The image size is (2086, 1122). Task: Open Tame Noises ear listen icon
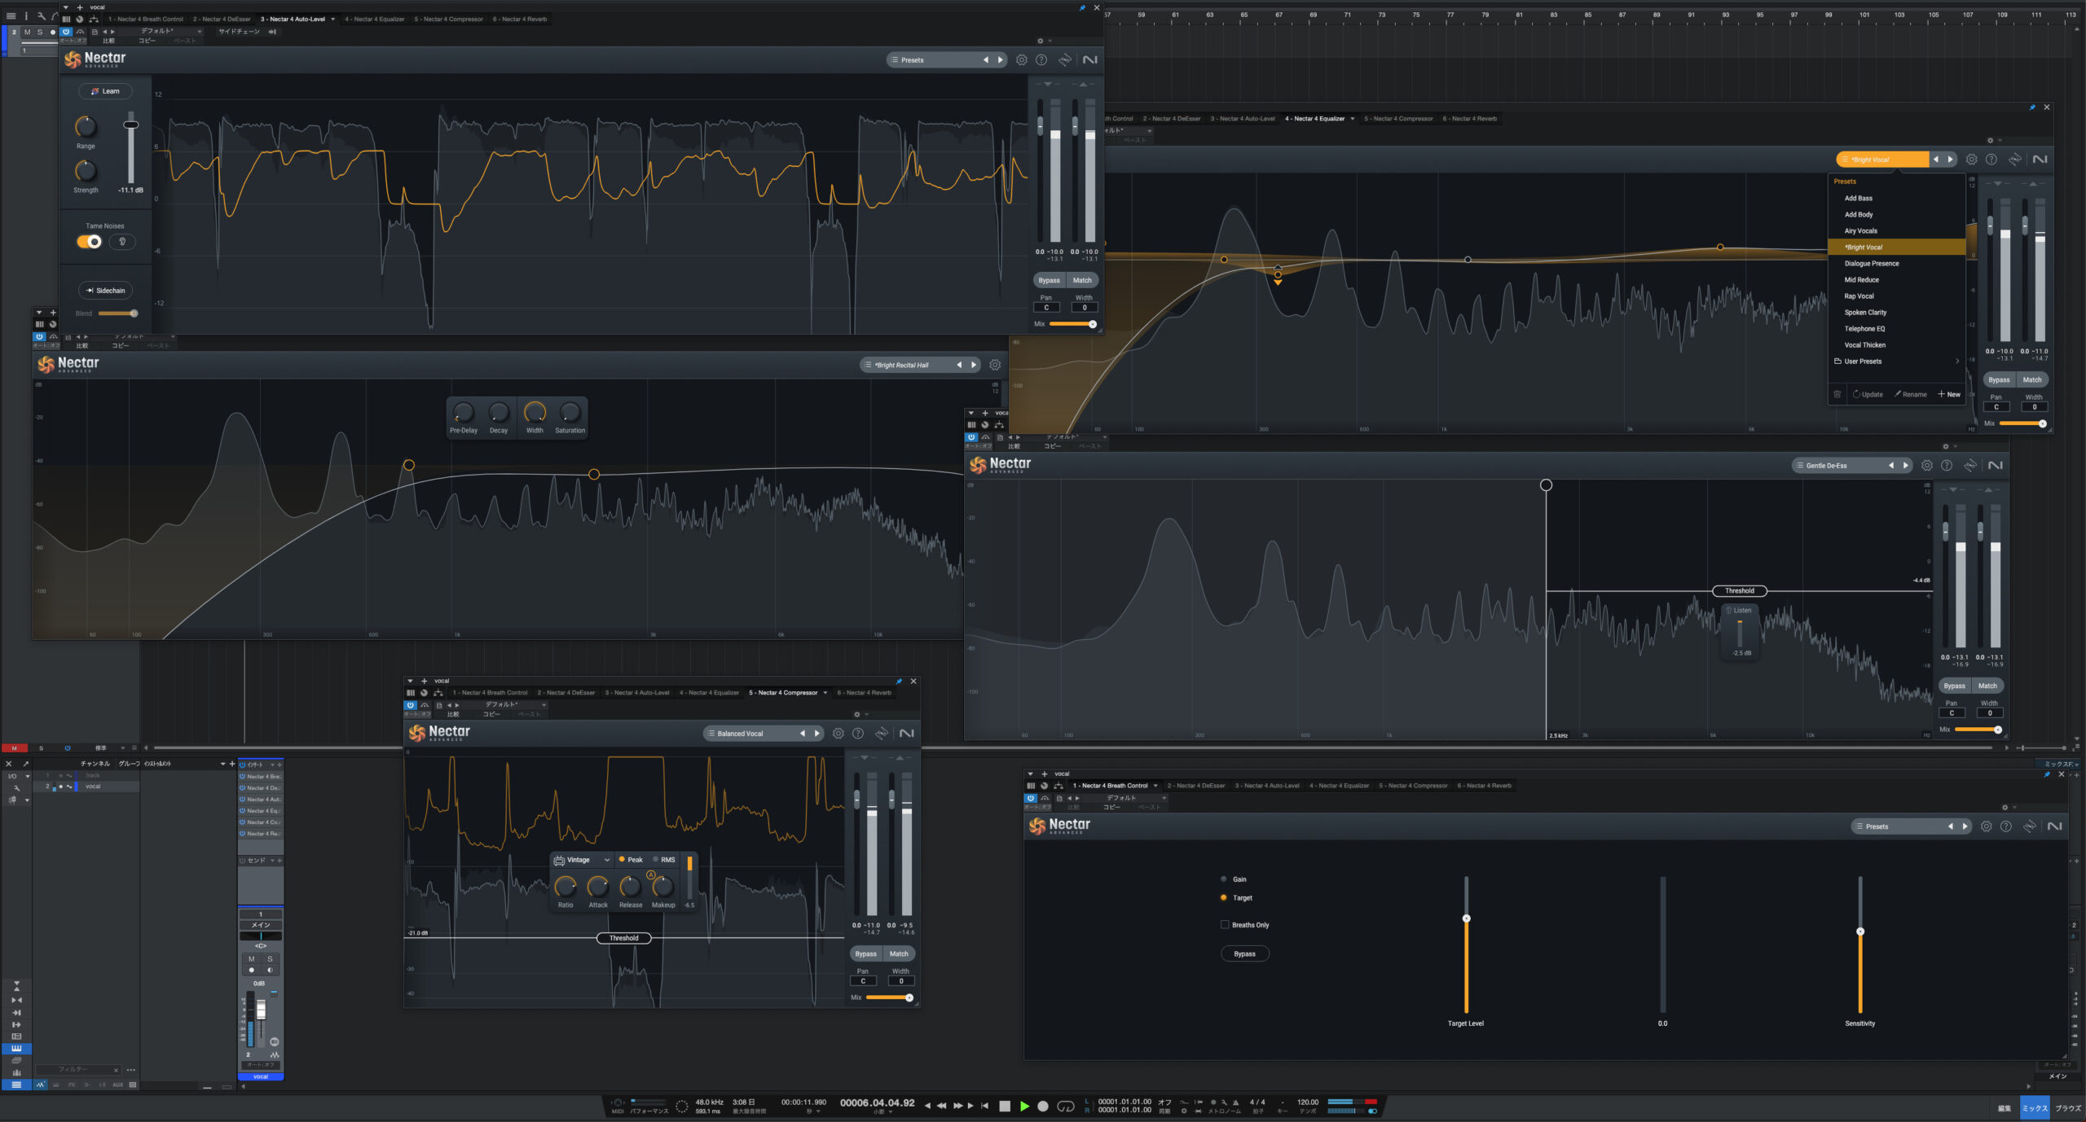pos(122,242)
